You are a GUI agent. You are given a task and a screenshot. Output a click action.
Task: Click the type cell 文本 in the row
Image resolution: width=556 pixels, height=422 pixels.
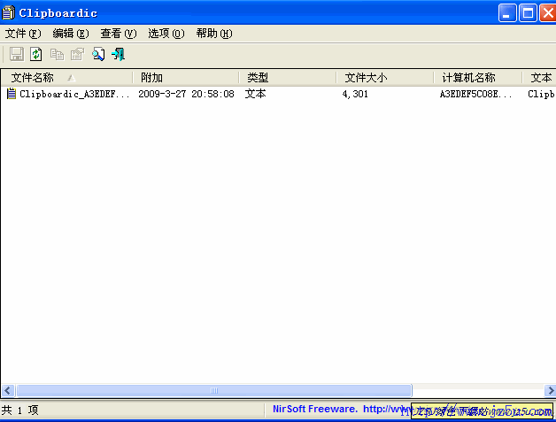pyautogui.click(x=255, y=94)
